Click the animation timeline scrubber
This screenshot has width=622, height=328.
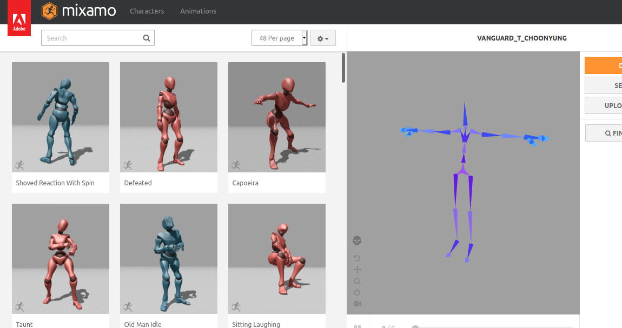pyautogui.click(x=415, y=327)
